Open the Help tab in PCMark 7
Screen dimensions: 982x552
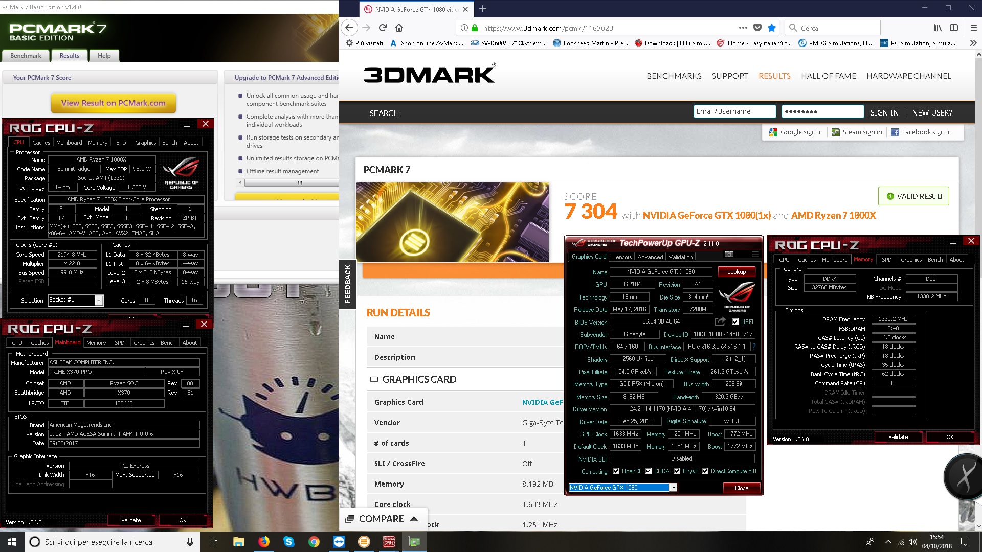[104, 56]
